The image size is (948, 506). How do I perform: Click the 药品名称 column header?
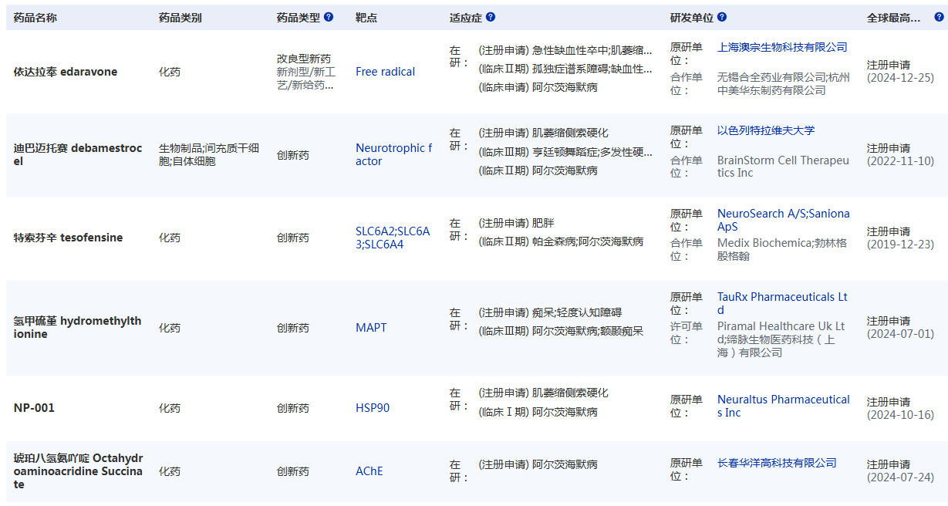click(x=35, y=17)
